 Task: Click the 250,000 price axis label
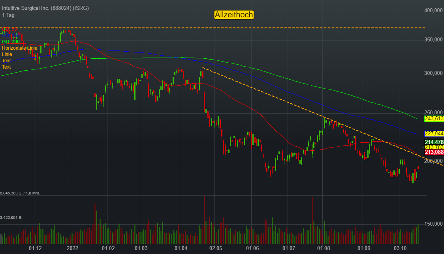(433, 112)
